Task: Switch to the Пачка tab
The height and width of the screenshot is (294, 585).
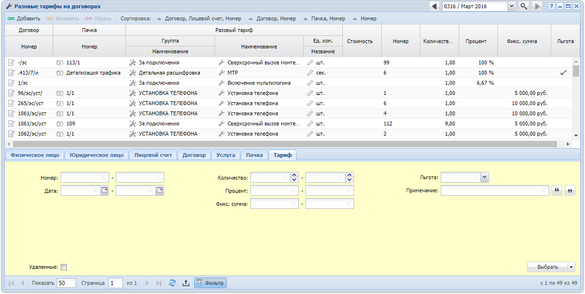Action: (254, 155)
